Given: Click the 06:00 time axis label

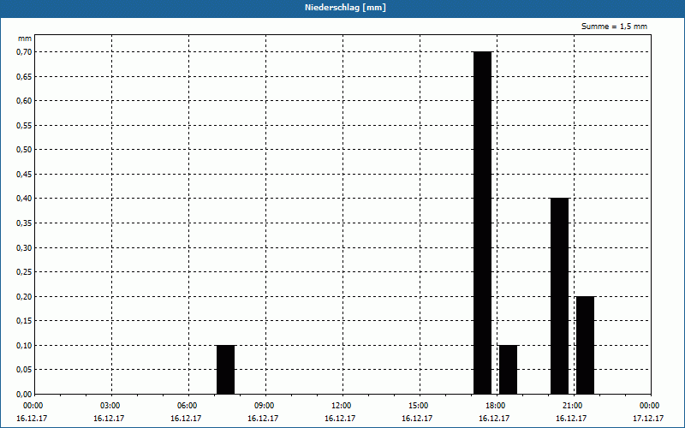Looking at the screenshot, I should click(x=187, y=406).
